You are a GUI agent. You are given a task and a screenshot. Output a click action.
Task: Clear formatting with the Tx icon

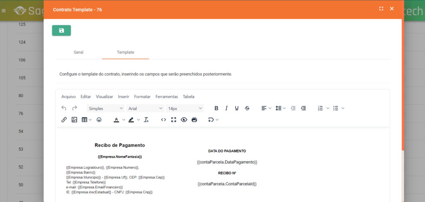(x=146, y=120)
